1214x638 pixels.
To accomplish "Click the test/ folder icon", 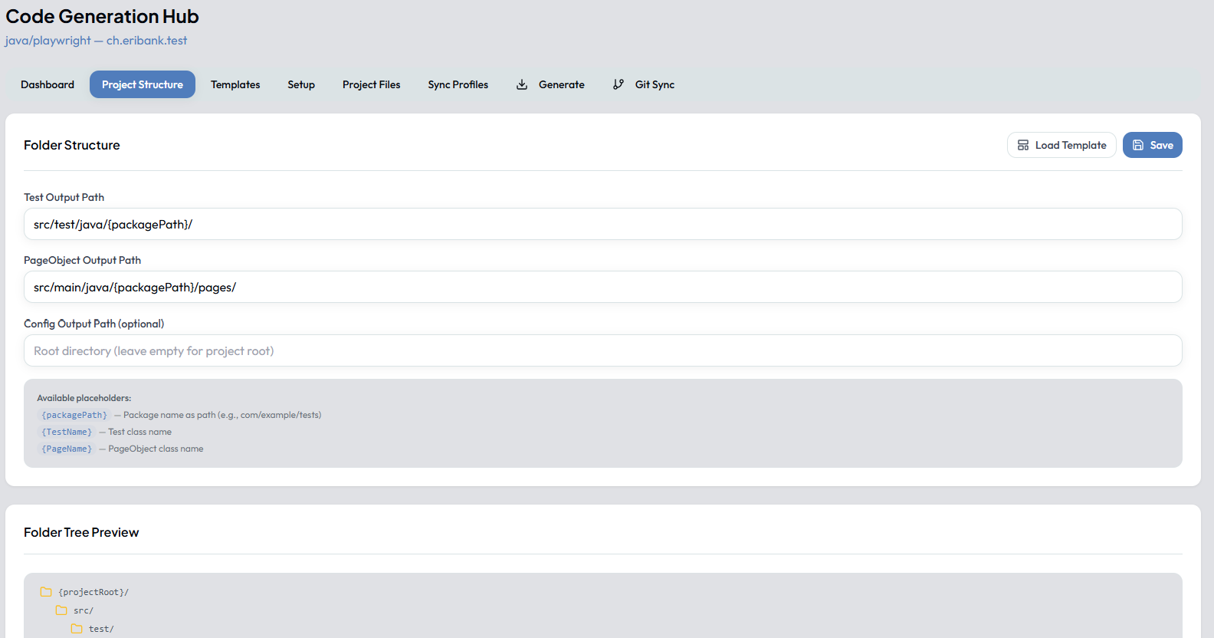I will [77, 629].
